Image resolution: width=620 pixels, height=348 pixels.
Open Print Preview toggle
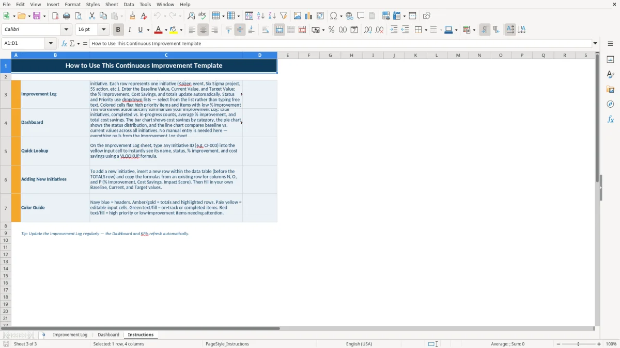click(78, 16)
